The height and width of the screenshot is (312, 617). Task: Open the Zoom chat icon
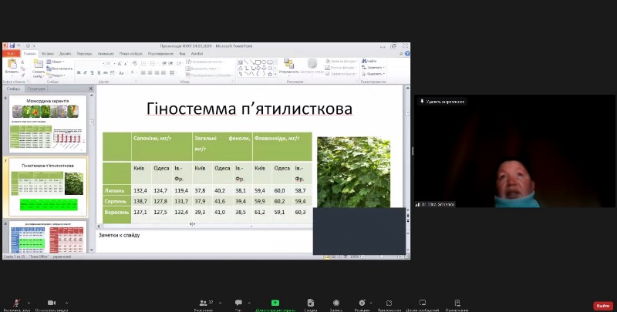238,303
